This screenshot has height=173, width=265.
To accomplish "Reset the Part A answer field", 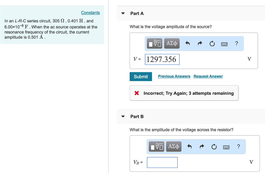I will (x=212, y=44).
